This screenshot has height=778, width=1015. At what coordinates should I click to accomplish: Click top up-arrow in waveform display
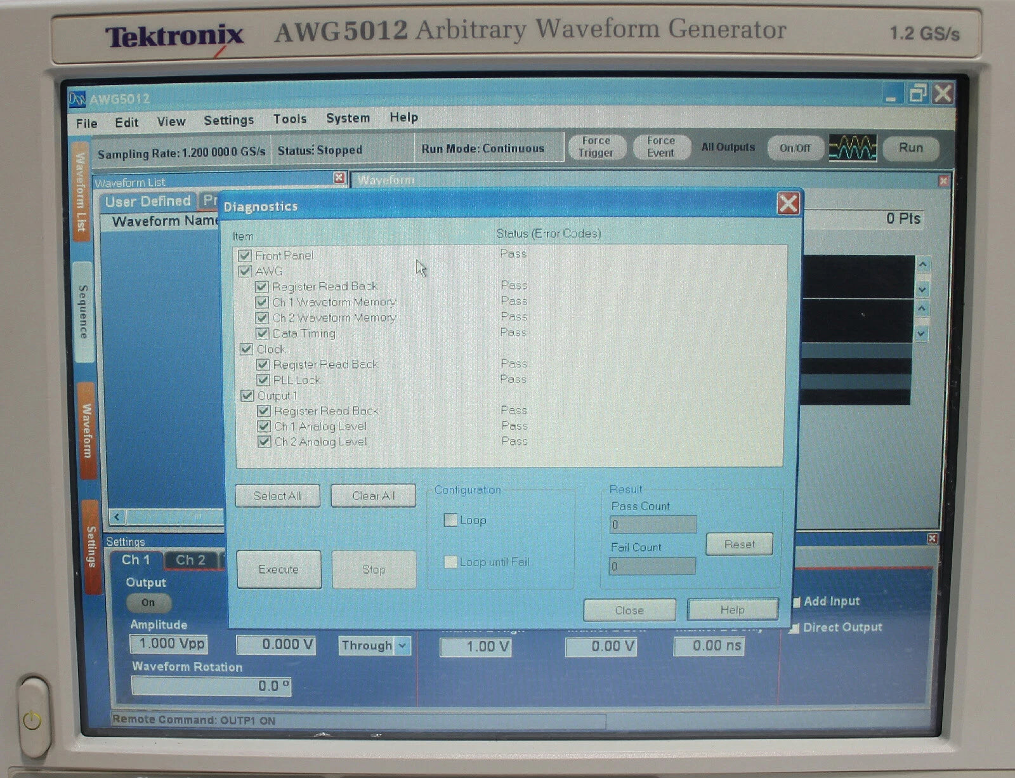coord(924,263)
